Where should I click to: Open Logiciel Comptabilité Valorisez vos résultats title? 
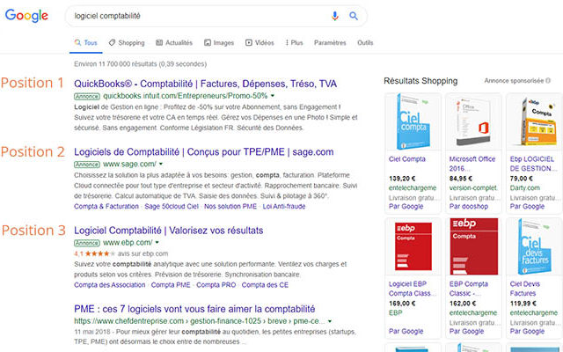coord(168,231)
